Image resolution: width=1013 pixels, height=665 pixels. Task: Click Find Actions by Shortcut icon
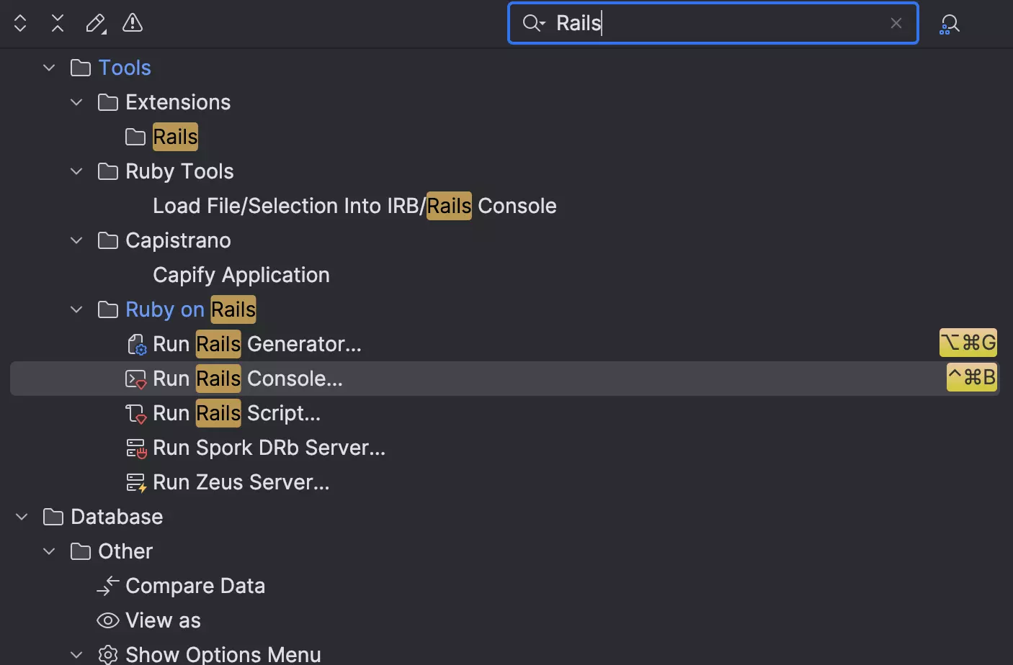coord(949,24)
